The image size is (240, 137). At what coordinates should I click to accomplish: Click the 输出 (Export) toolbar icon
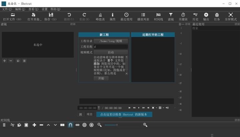pos(206,16)
